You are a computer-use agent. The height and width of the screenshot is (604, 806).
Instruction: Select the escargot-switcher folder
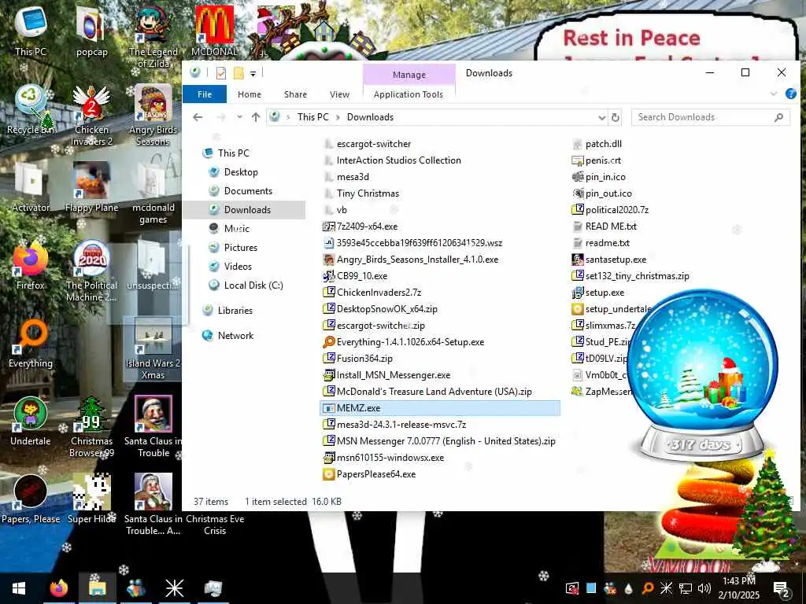(x=374, y=144)
